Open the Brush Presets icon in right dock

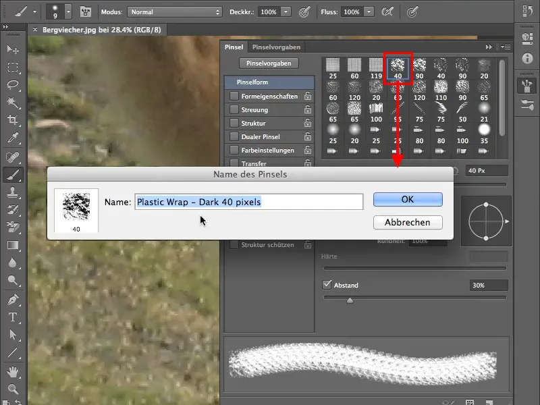coord(527,105)
